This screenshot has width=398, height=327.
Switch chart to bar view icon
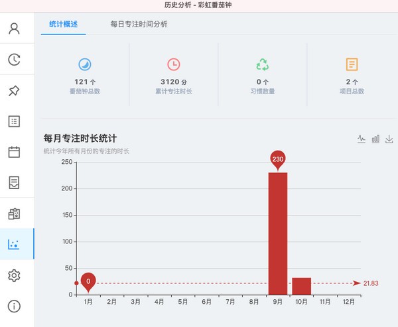375,139
